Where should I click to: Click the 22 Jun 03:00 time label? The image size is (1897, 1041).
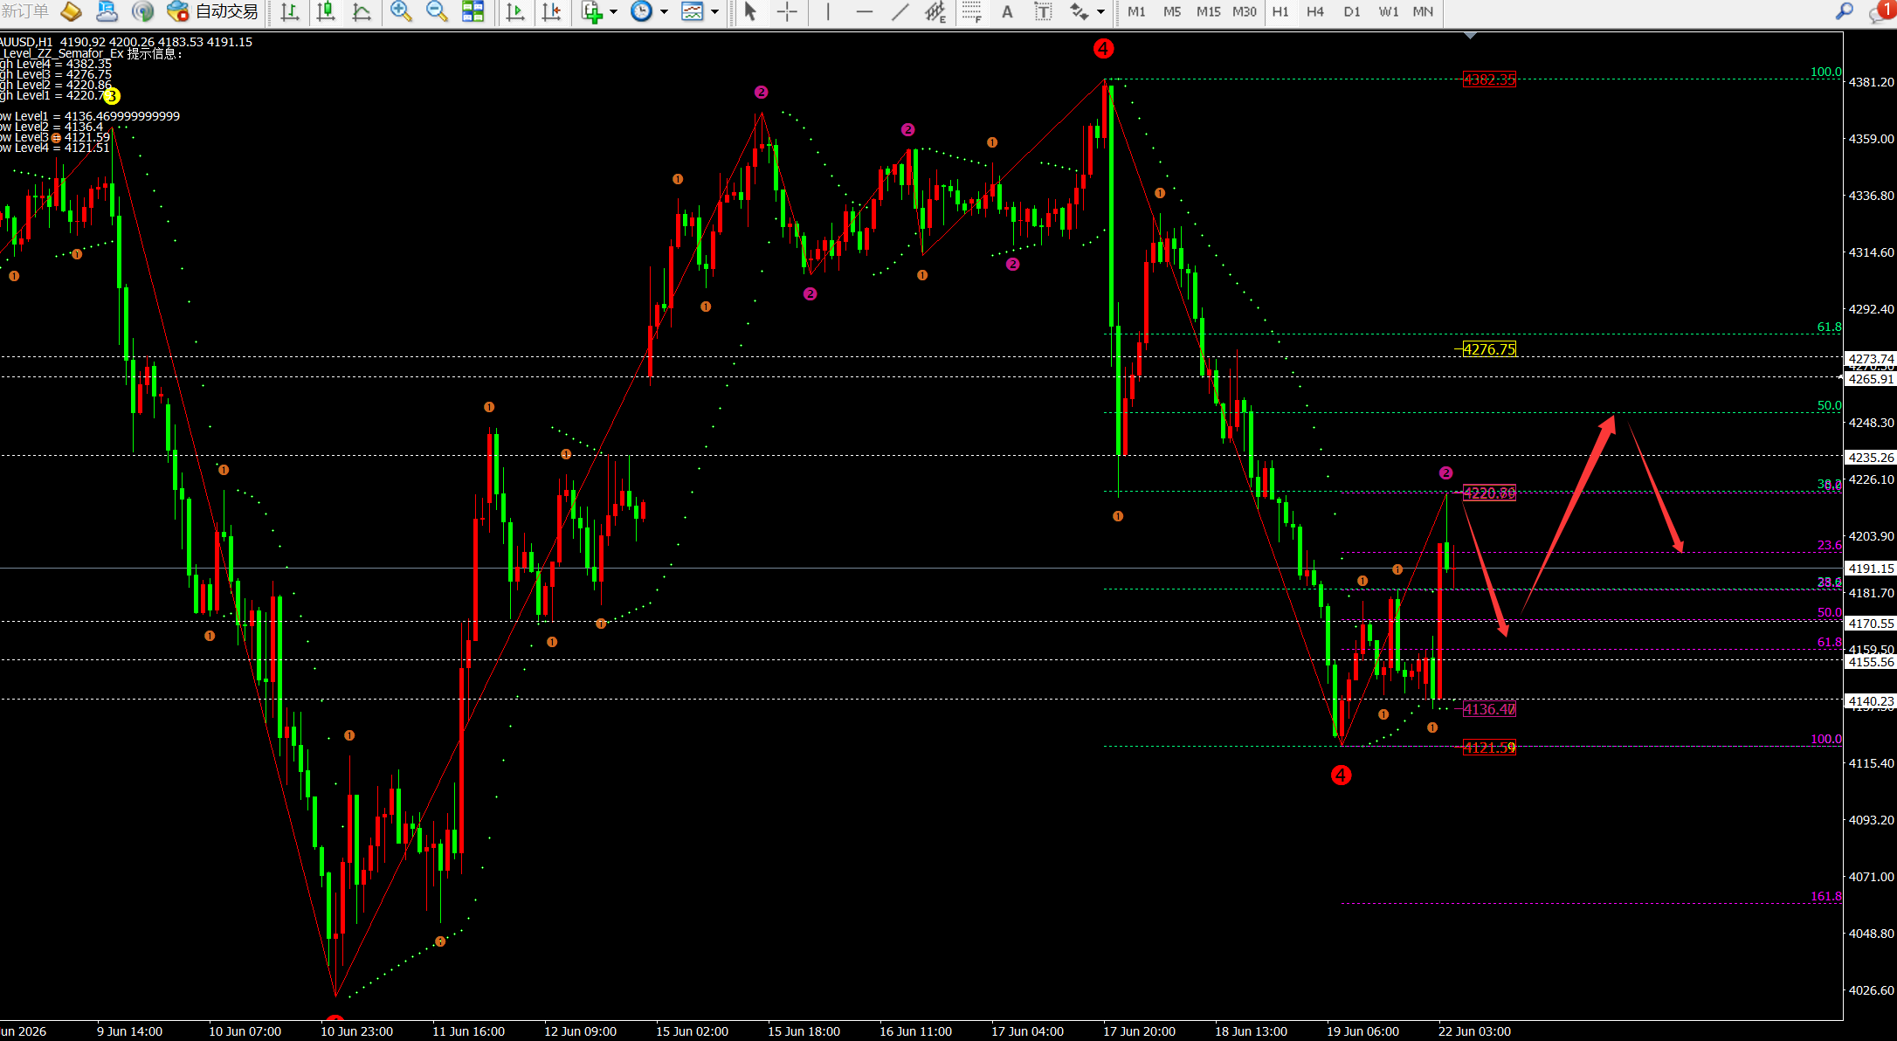[1474, 1031]
